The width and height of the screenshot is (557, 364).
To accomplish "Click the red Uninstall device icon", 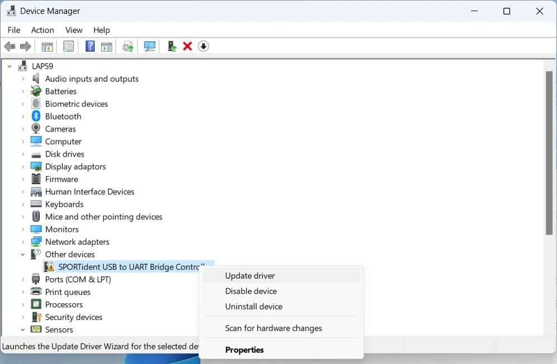I will click(x=188, y=46).
